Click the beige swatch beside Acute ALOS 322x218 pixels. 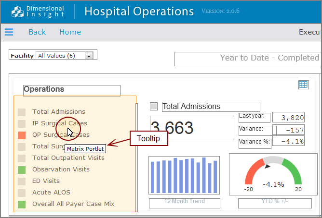[x=22, y=193]
